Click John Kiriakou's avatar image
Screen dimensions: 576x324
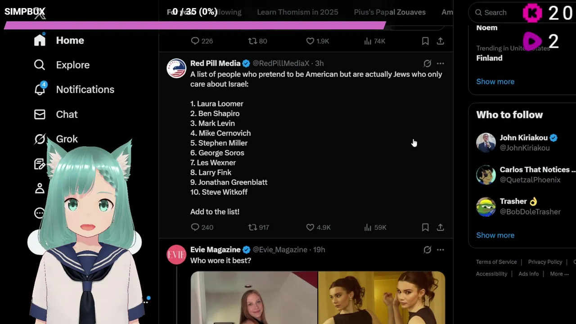coord(486,143)
